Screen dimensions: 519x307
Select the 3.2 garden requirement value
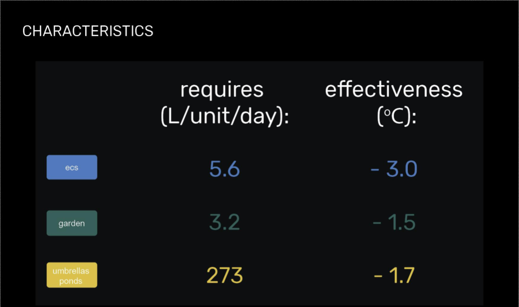pos(225,223)
